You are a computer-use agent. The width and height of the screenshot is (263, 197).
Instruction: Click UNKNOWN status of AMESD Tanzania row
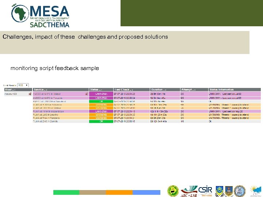pyautogui.click(x=101, y=98)
